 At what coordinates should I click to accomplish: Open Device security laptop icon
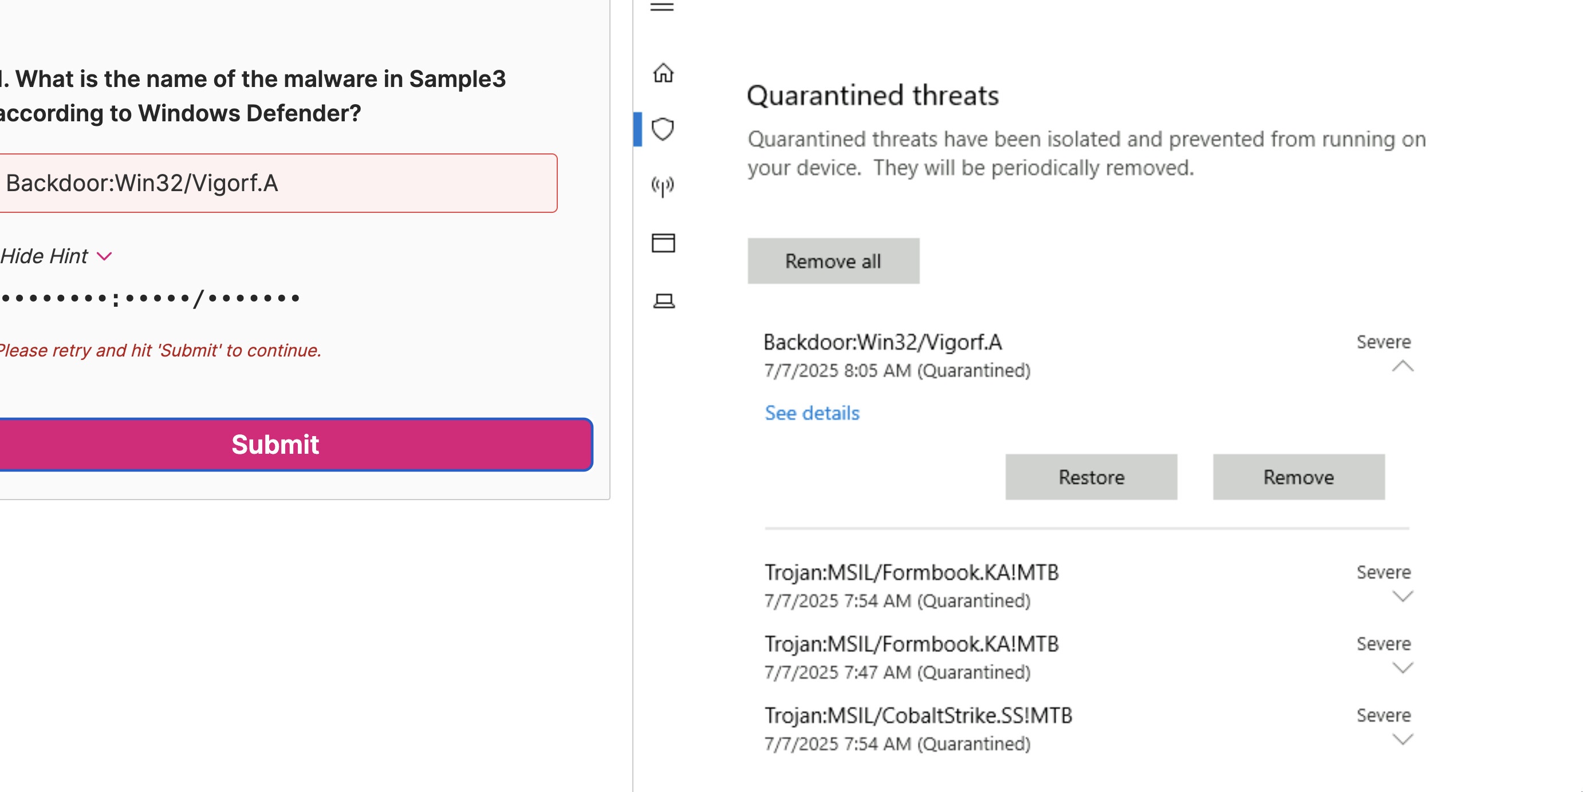pos(663,300)
